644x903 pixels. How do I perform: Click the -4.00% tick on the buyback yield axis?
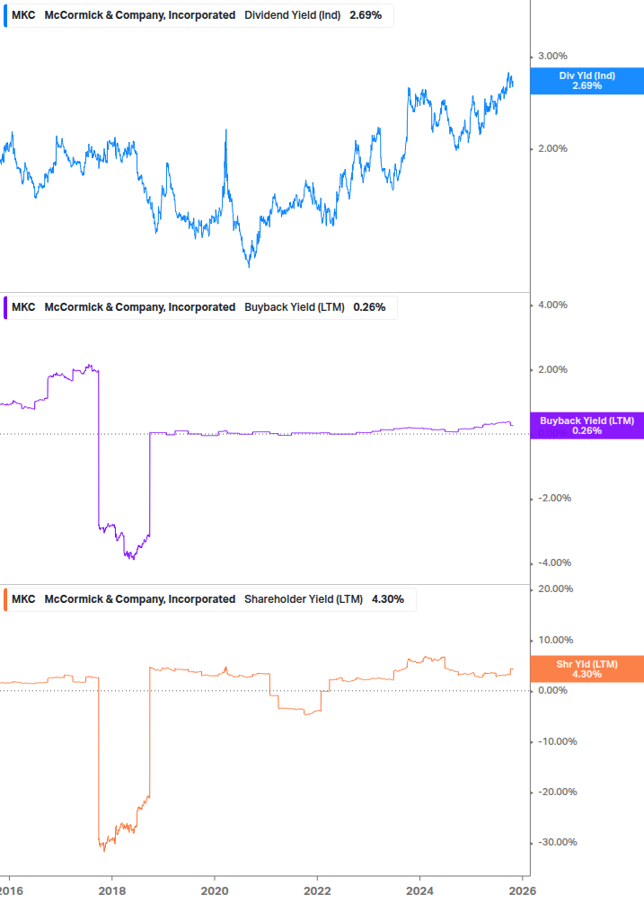pos(551,563)
